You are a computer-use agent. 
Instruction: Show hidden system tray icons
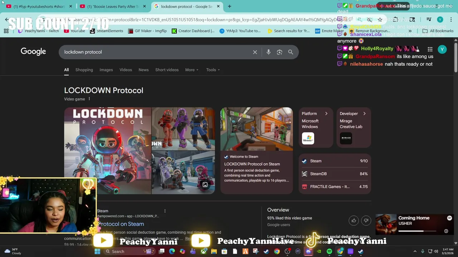pyautogui.click(x=415, y=251)
